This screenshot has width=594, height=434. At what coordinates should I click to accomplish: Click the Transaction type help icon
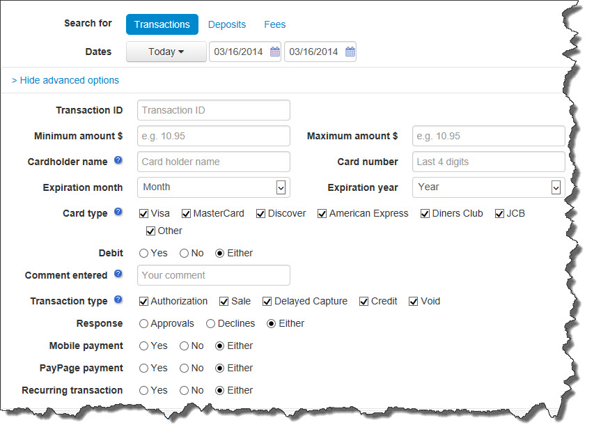click(x=118, y=300)
